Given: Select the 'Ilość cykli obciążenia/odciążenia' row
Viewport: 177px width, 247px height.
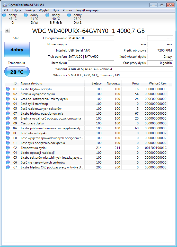Looking at the screenshot, I should tap(86, 143).
